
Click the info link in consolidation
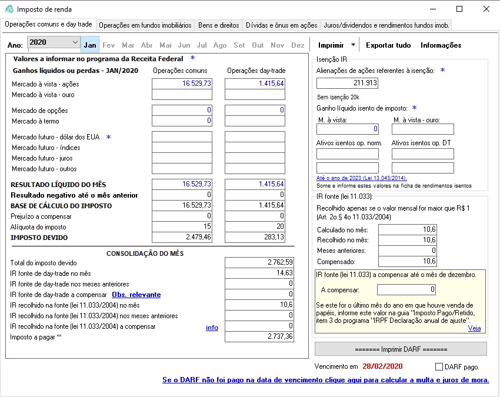(212, 328)
